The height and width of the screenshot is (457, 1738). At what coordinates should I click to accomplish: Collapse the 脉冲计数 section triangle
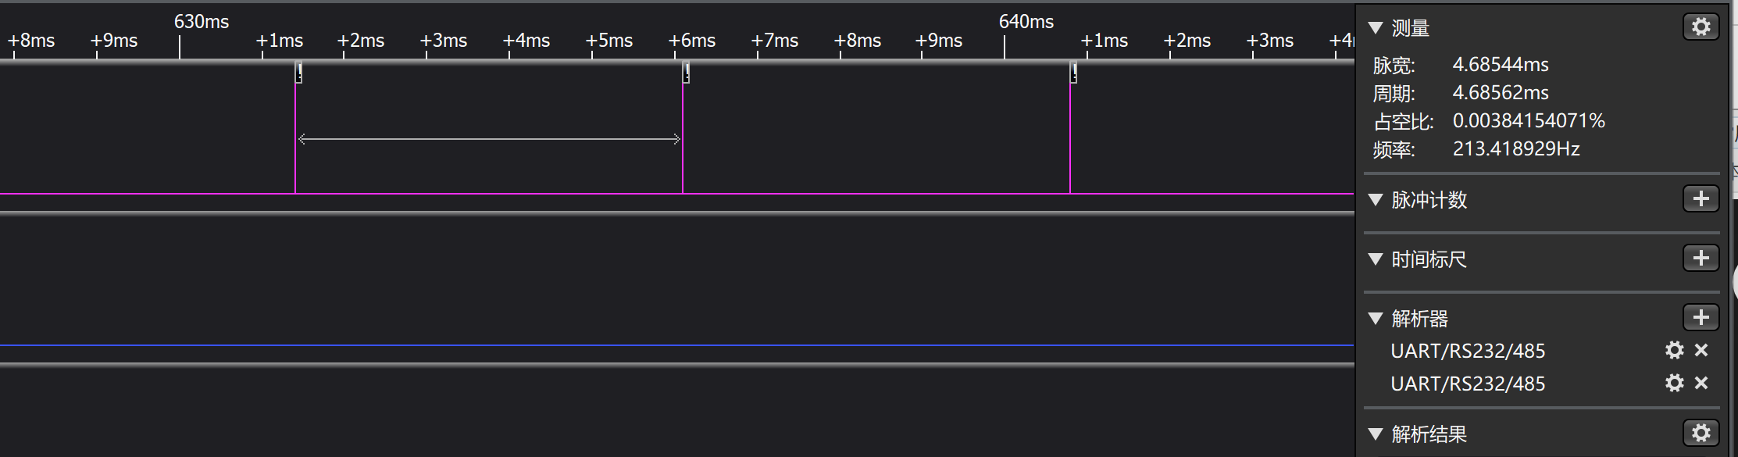1376,200
